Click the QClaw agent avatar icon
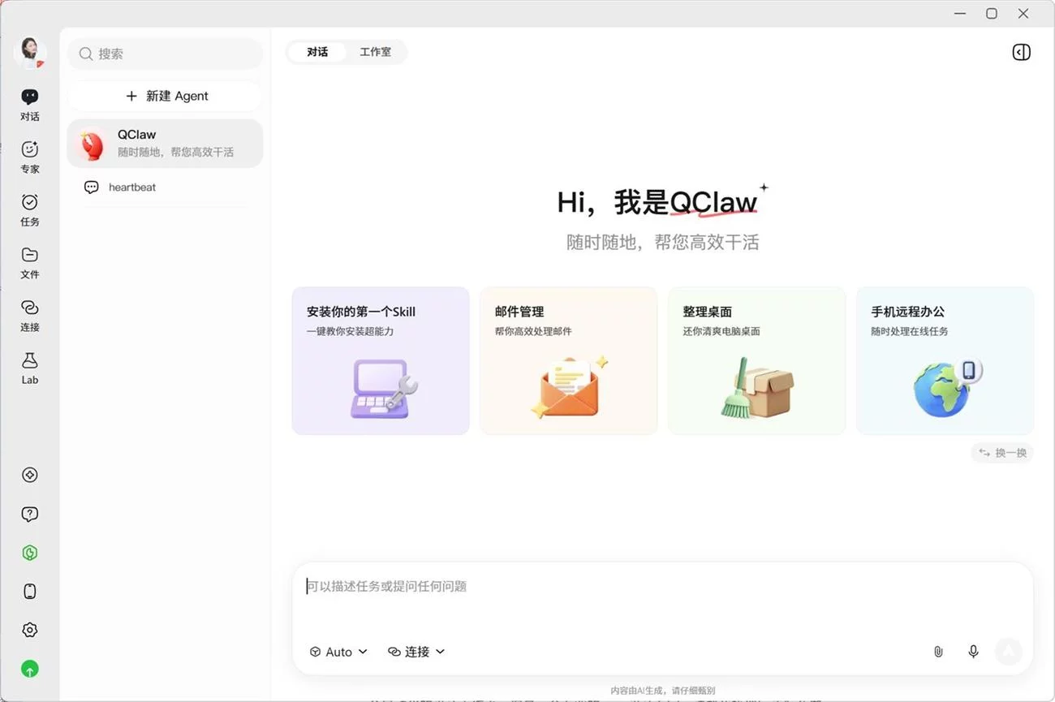This screenshot has height=702, width=1055. pos(92,144)
